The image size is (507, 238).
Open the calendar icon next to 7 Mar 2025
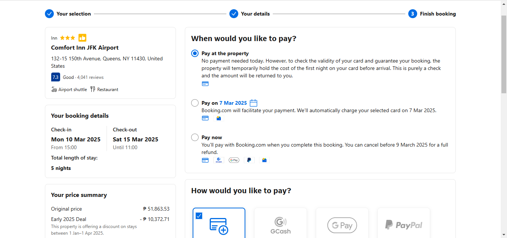tap(253, 103)
